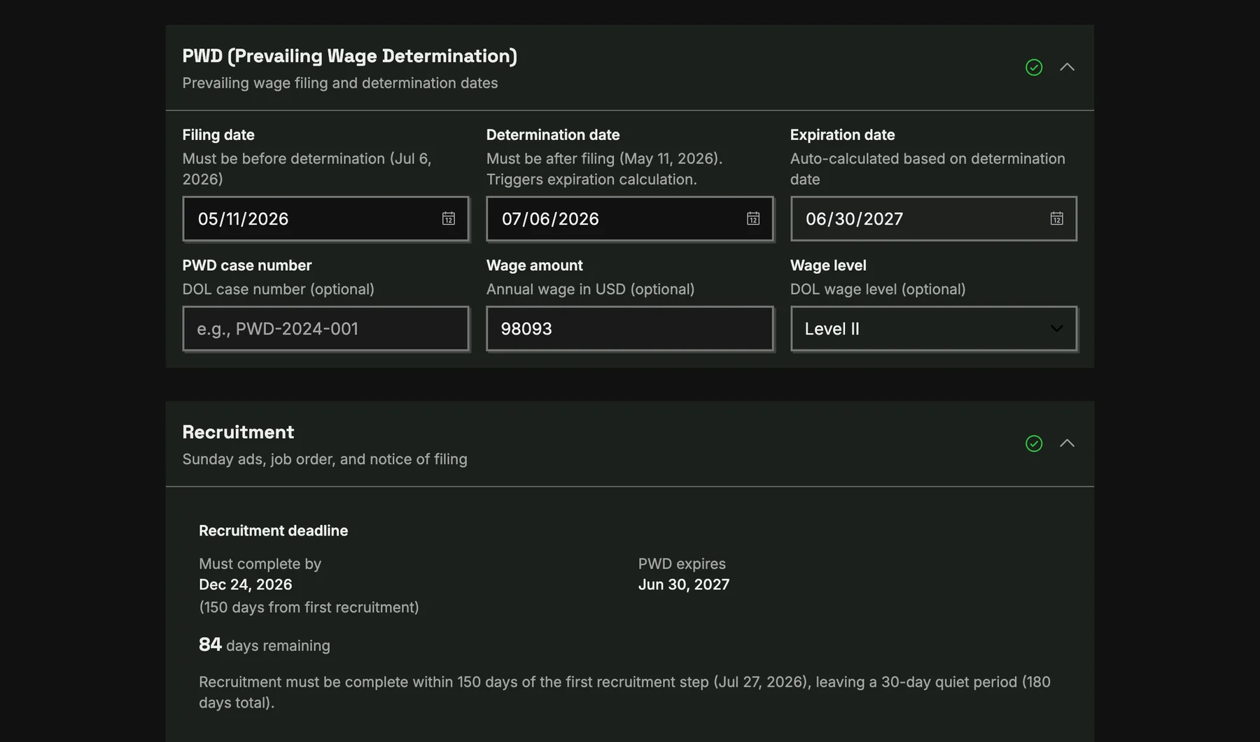The width and height of the screenshot is (1260, 742).
Task: Click the Jun 30, 2027 PWD expiry date
Action: click(x=684, y=584)
